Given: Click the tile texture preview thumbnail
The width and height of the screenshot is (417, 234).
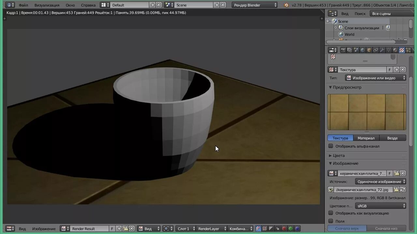Looking at the screenshot, I should (367, 112).
